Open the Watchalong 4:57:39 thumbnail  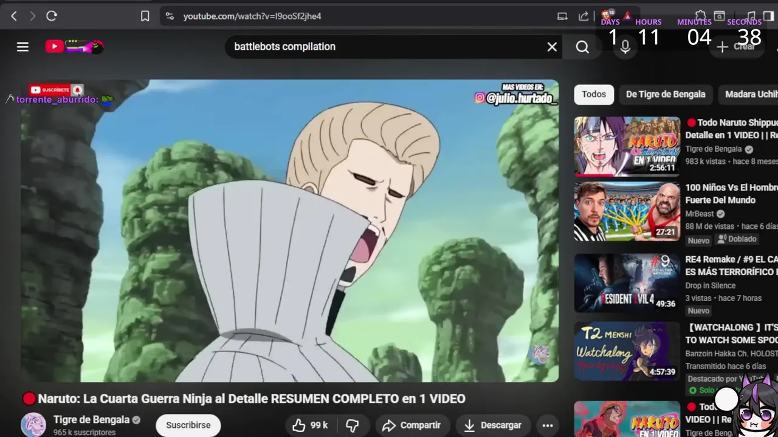(x=627, y=351)
